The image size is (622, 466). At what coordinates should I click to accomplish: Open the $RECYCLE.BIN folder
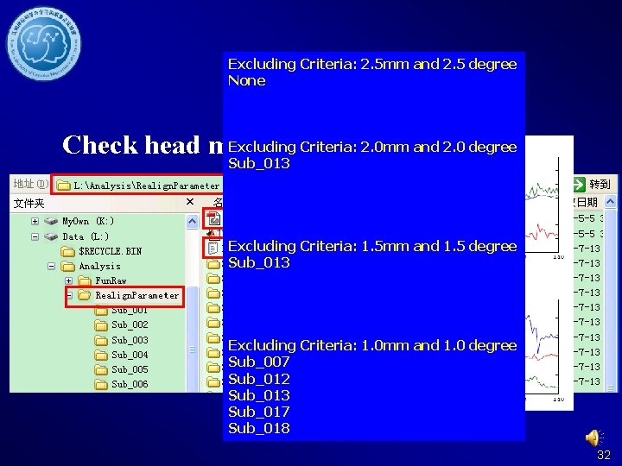(110, 251)
